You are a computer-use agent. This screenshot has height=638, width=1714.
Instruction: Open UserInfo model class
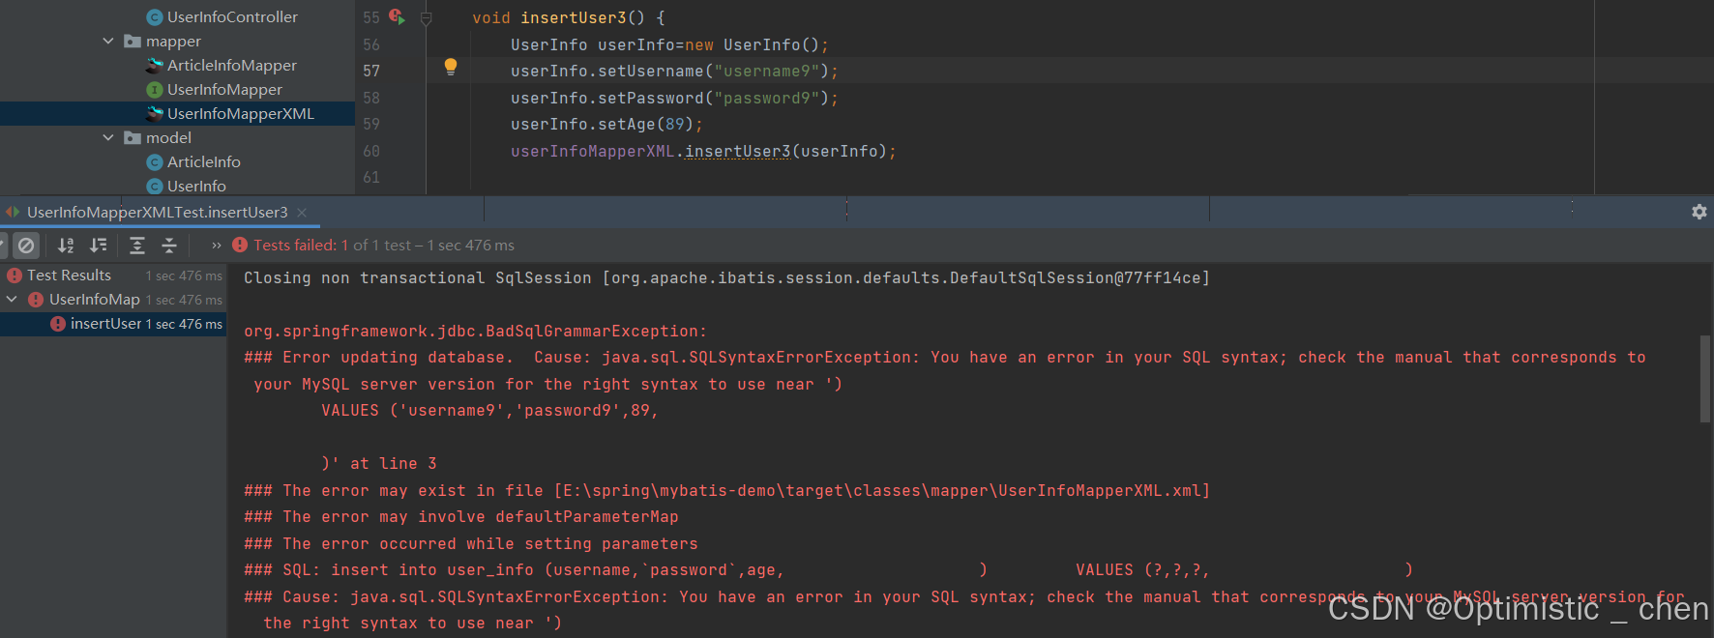[x=196, y=187]
